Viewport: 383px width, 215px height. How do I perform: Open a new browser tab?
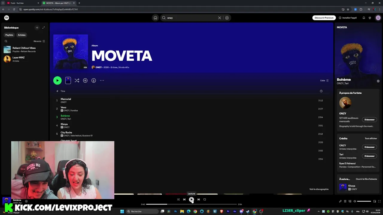pyautogui.click(x=79, y=3)
